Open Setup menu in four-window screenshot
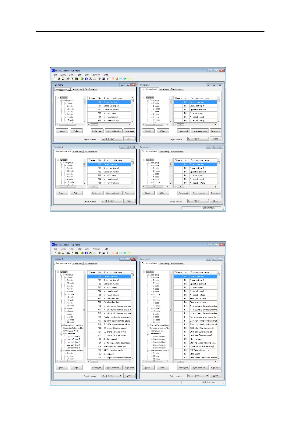Screen dimensions: 300x424 [x=72, y=75]
